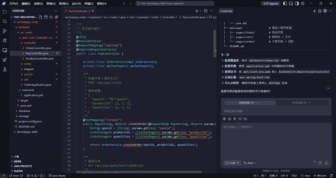The height and width of the screenshot is (178, 336).
Task: Expand the database folder
Action: coord(24,111)
